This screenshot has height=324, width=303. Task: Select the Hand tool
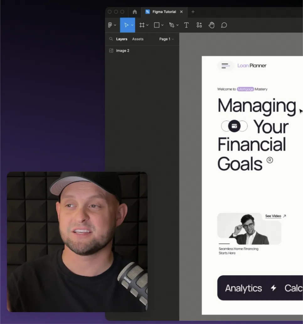tap(211, 25)
